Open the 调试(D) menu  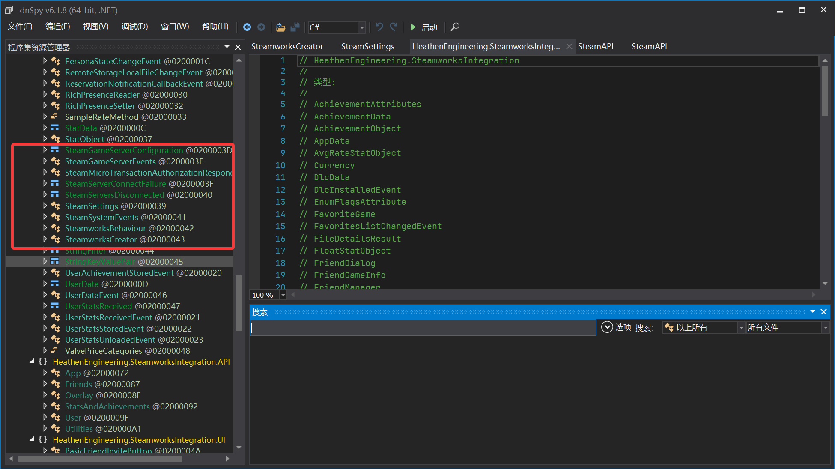pyautogui.click(x=135, y=27)
